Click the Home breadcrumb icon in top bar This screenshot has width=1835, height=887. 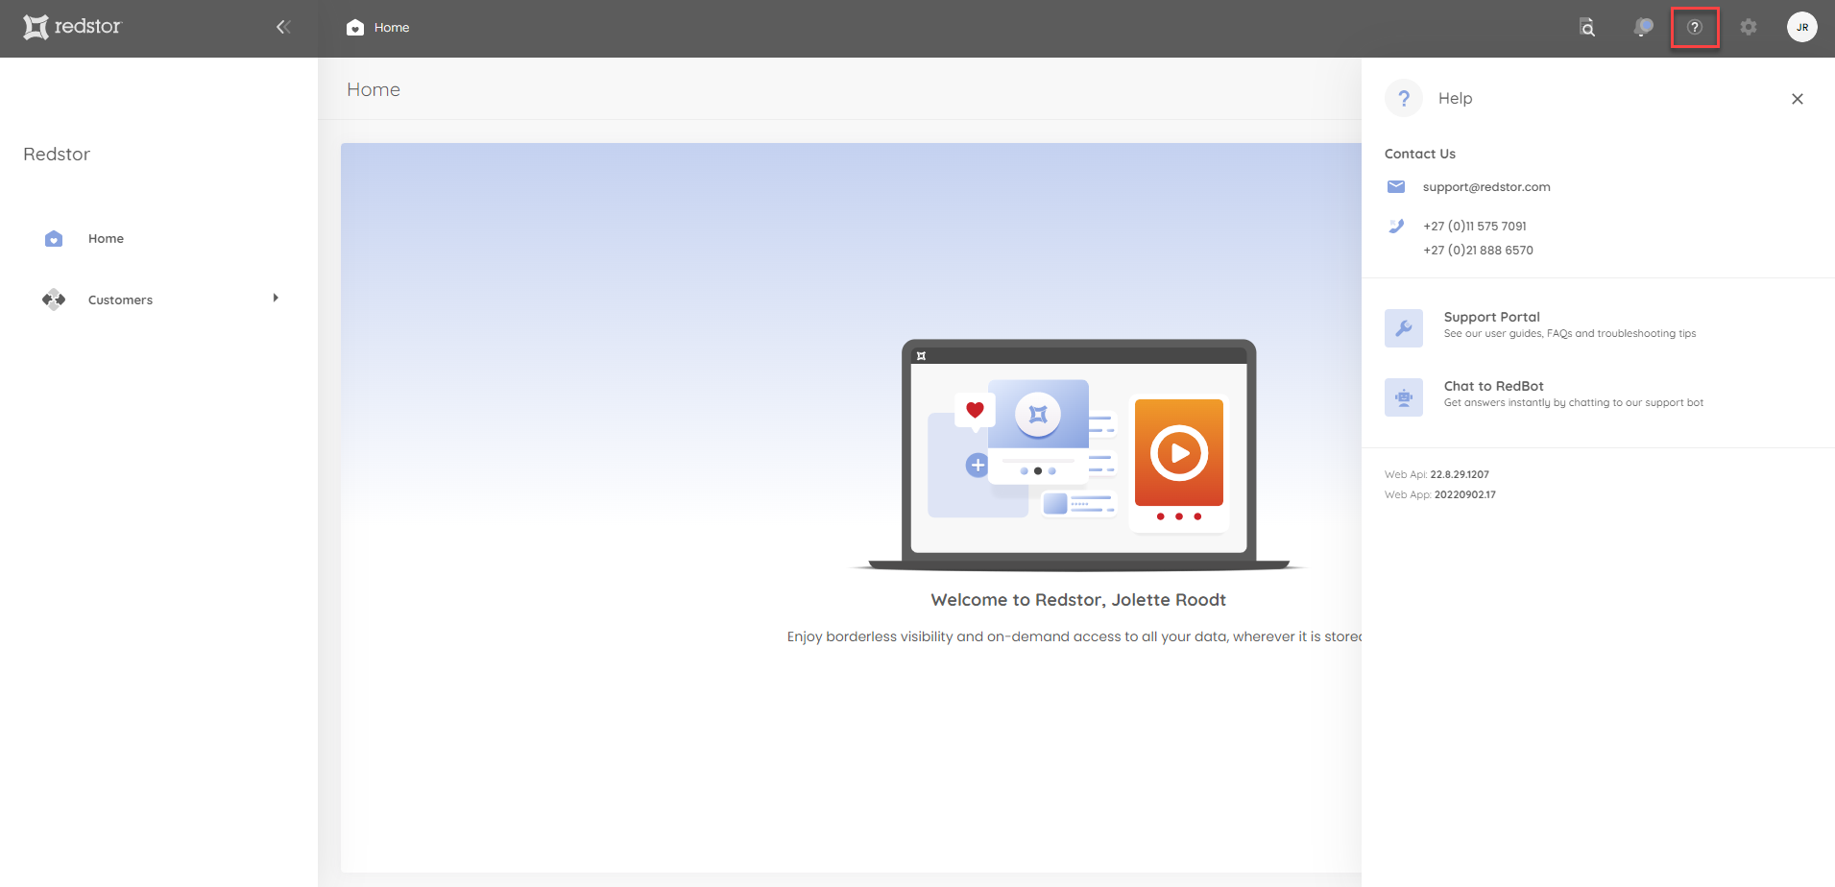pos(355,27)
